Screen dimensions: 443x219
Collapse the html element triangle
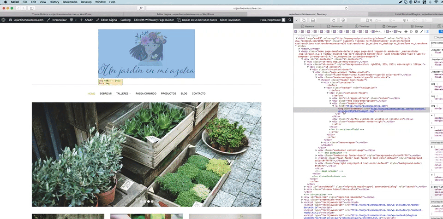tap(297, 38)
